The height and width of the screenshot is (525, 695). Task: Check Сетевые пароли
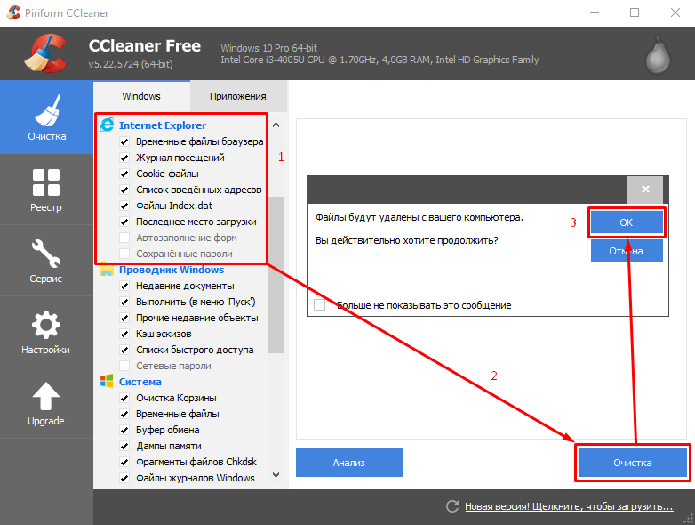(x=124, y=366)
